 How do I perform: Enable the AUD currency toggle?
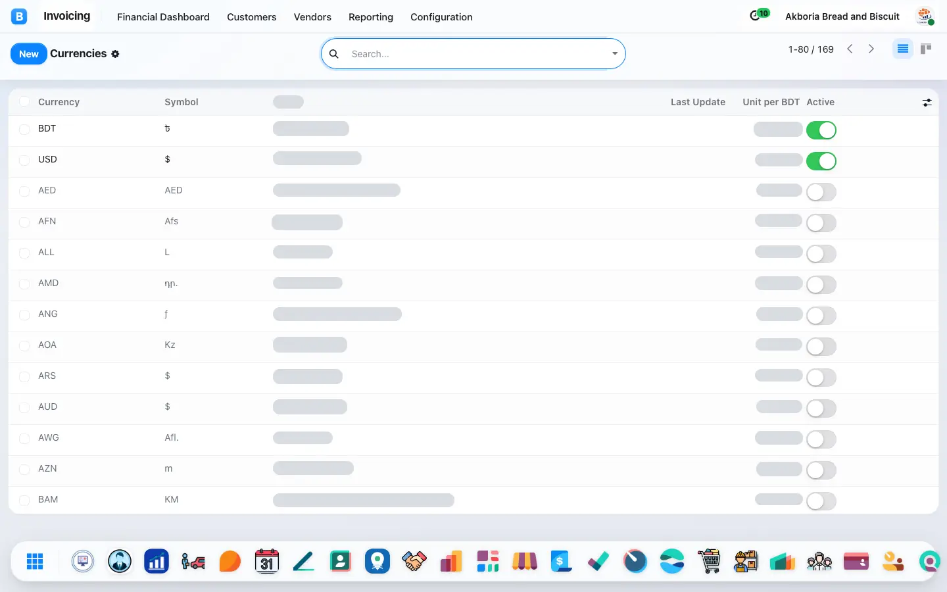pos(821,408)
